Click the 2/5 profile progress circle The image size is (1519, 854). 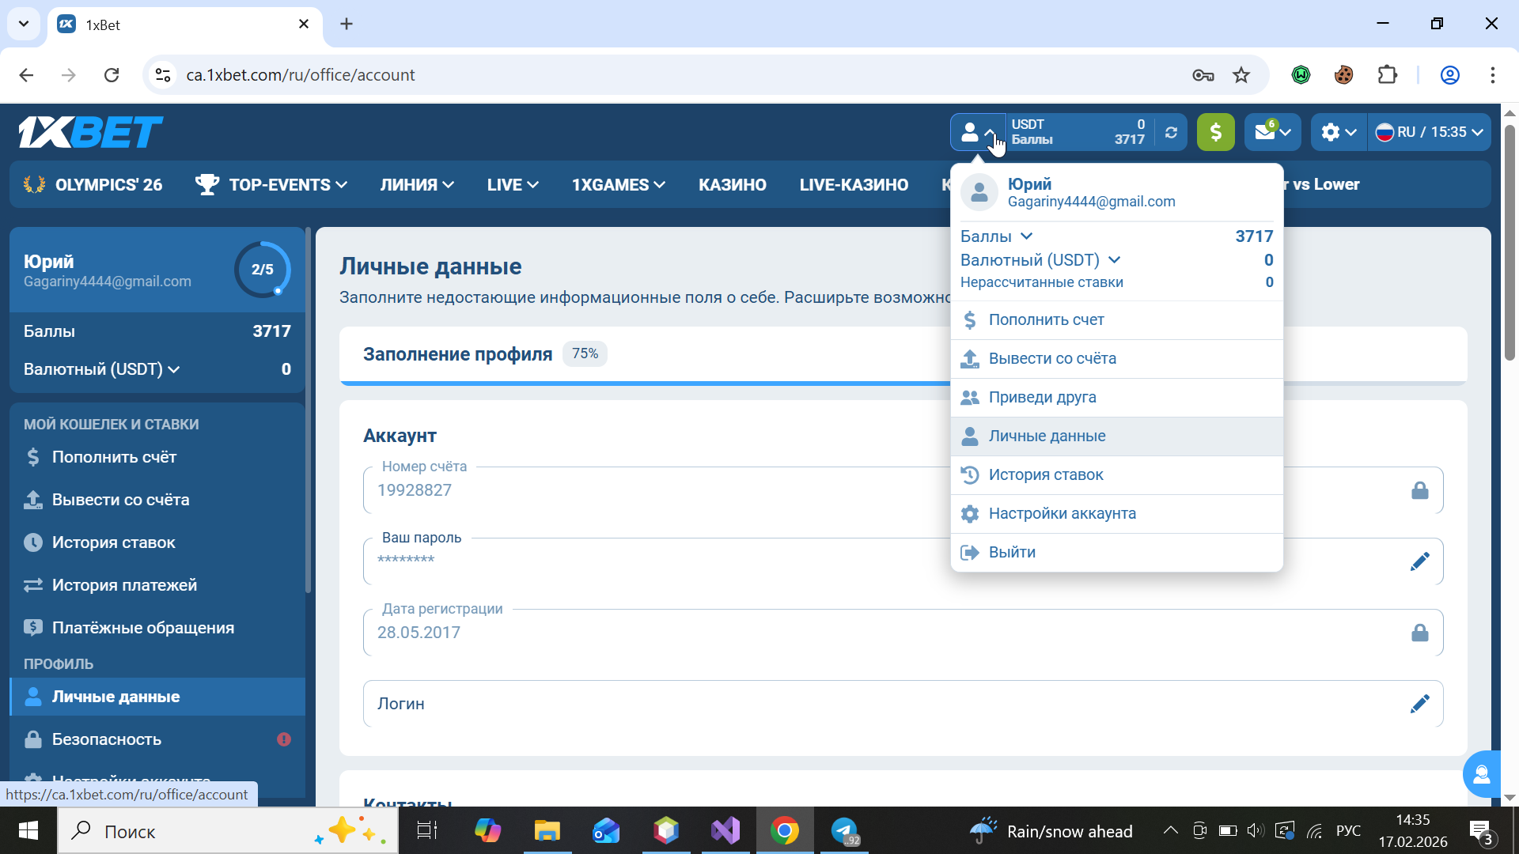click(x=262, y=270)
